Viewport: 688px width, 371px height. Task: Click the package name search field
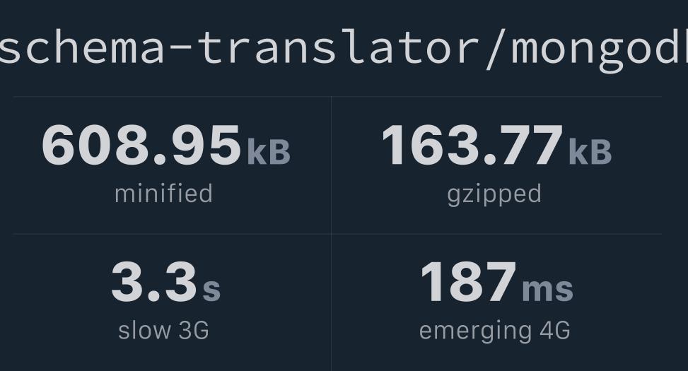(x=344, y=48)
